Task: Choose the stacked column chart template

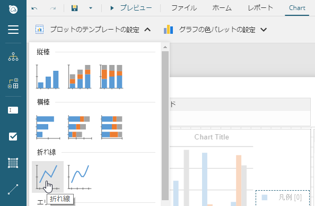Action: click(x=80, y=77)
